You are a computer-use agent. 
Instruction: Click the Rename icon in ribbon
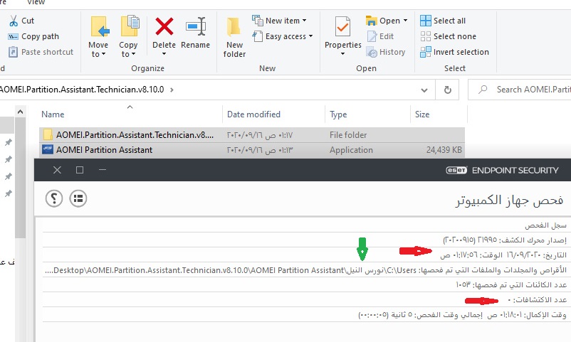[x=195, y=28]
